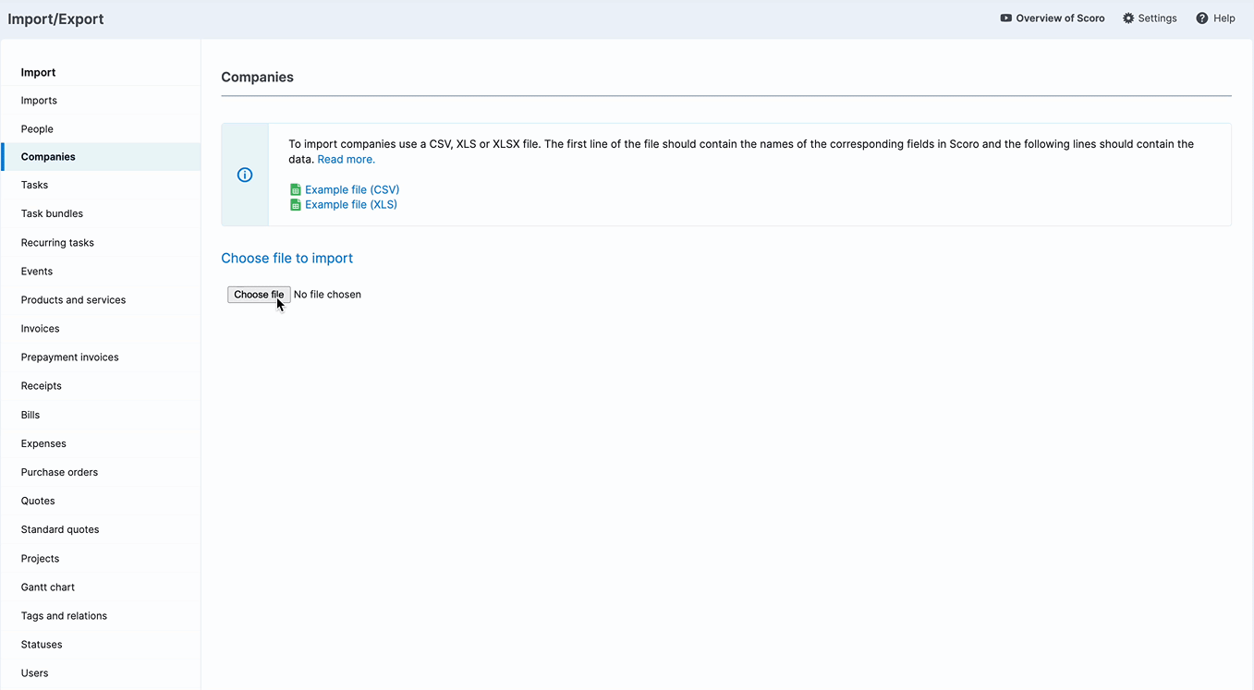Open Invoices import section
The width and height of the screenshot is (1254, 690).
click(101, 329)
